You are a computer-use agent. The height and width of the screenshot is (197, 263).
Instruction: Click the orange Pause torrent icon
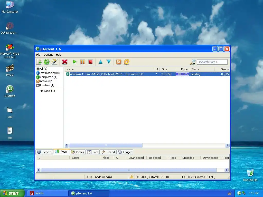point(83,62)
